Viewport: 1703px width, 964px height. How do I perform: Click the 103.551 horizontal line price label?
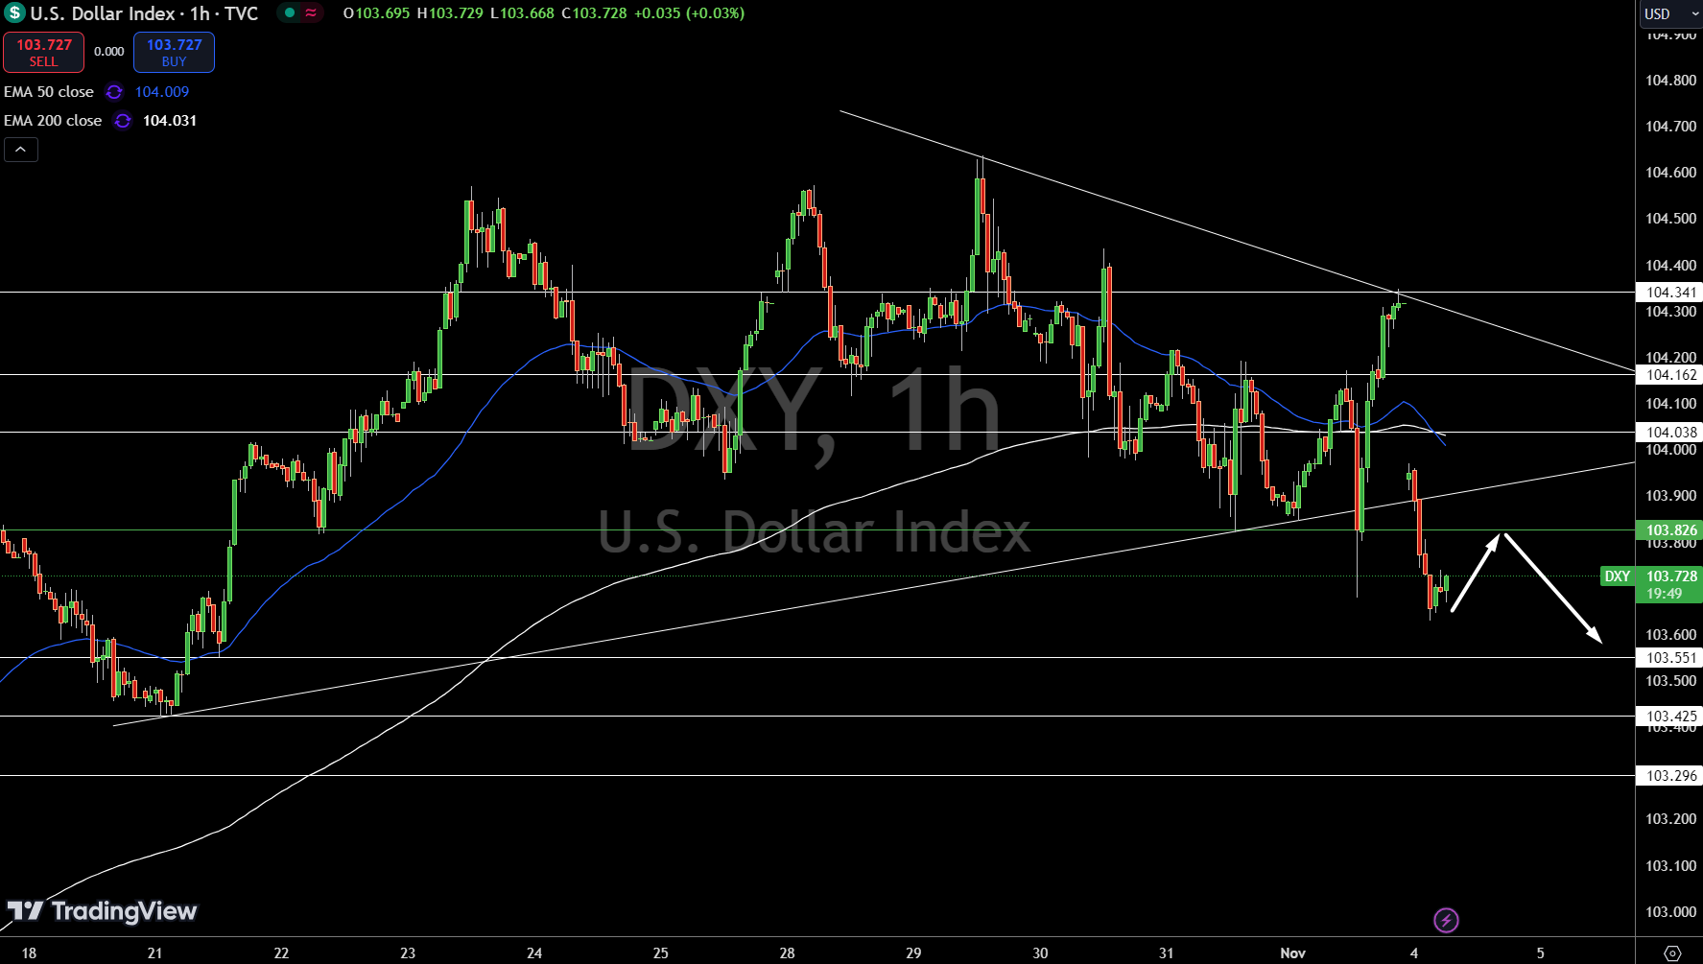1670,658
